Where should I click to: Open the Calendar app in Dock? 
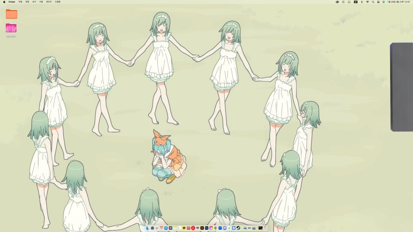[161, 228]
